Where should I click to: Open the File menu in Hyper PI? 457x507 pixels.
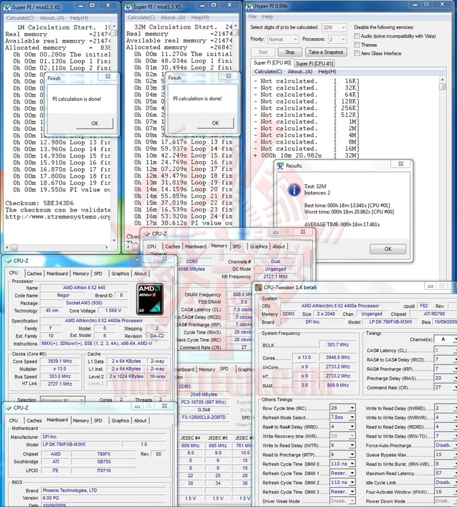pyautogui.click(x=253, y=17)
